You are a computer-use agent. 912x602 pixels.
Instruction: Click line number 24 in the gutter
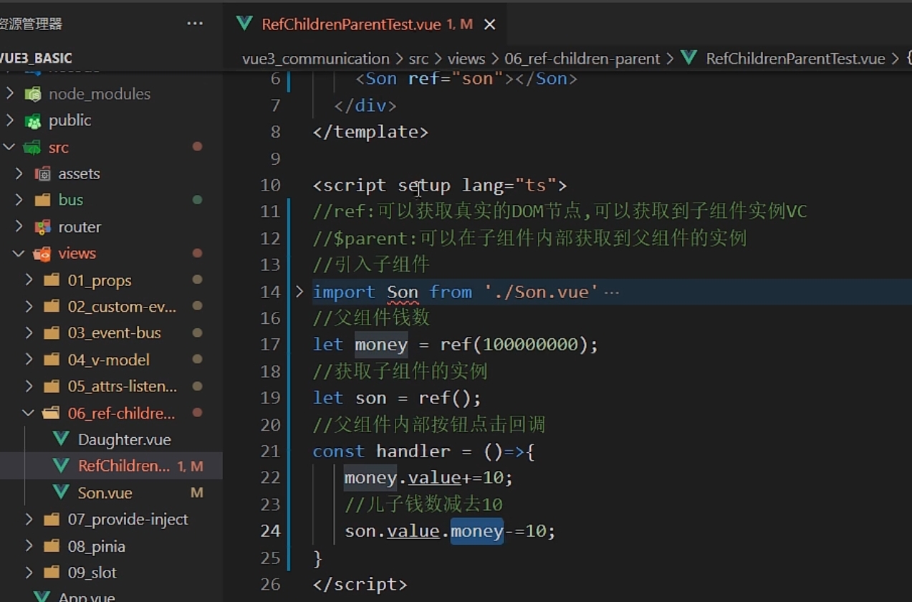pos(271,531)
